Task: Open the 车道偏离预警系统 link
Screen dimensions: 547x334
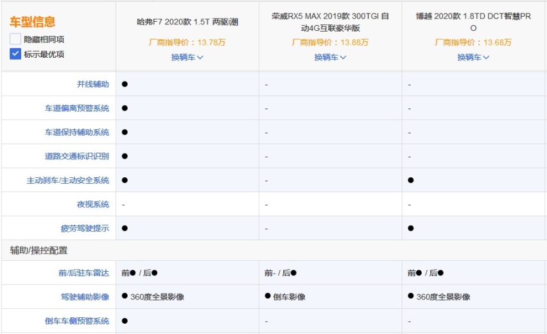Action: pos(77,108)
